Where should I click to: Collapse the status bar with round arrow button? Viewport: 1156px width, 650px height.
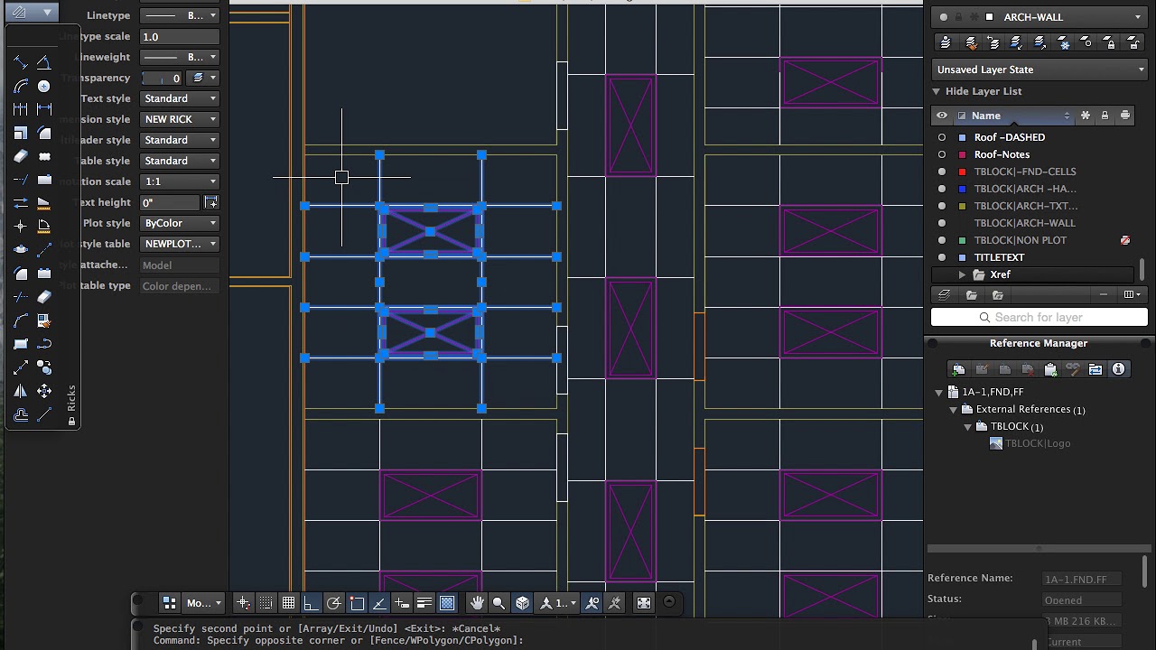669,602
